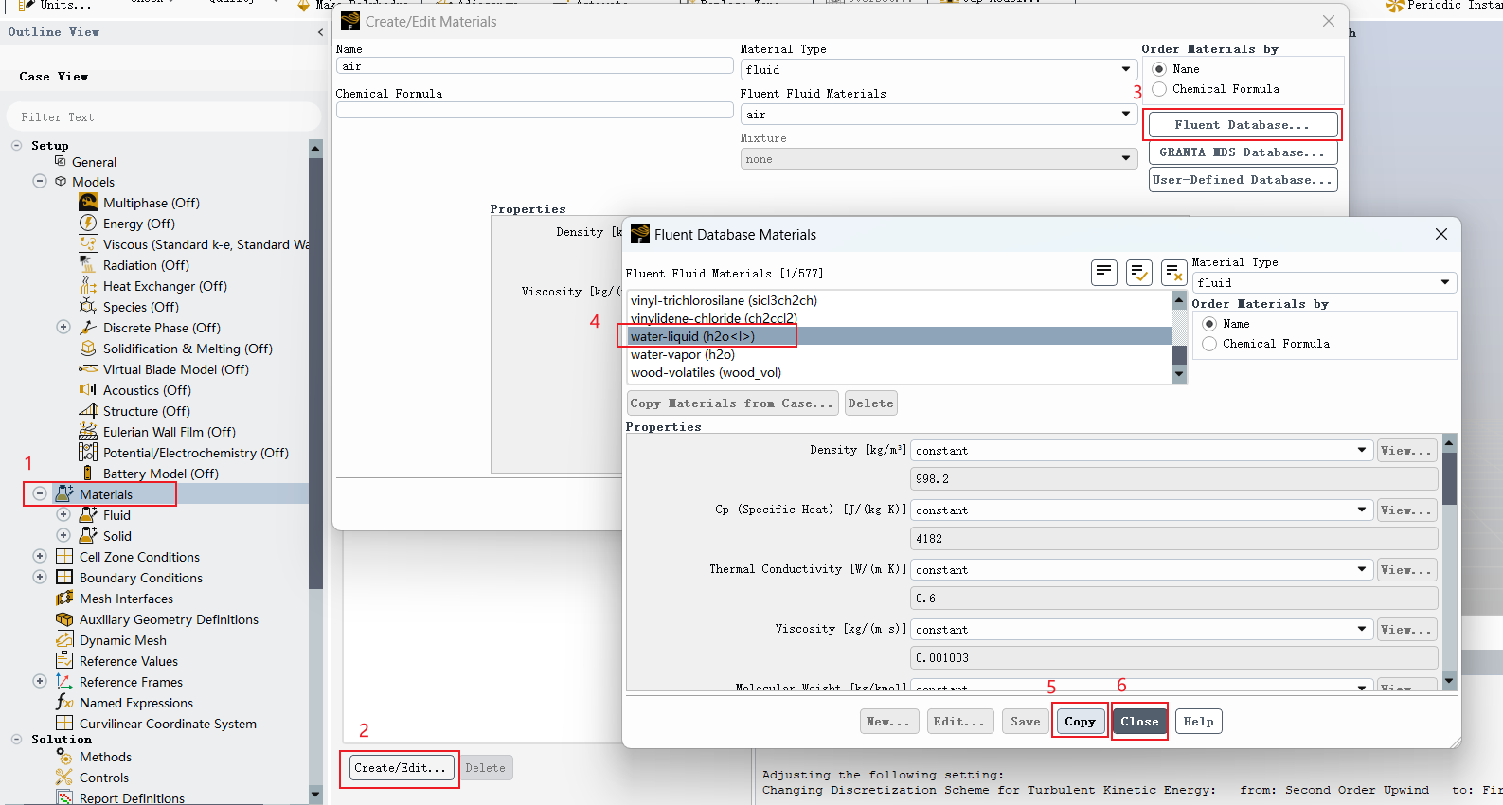The image size is (1503, 805).
Task: Select Chemical Formula radio in Create/Edit Materials
Action: [x=1159, y=89]
